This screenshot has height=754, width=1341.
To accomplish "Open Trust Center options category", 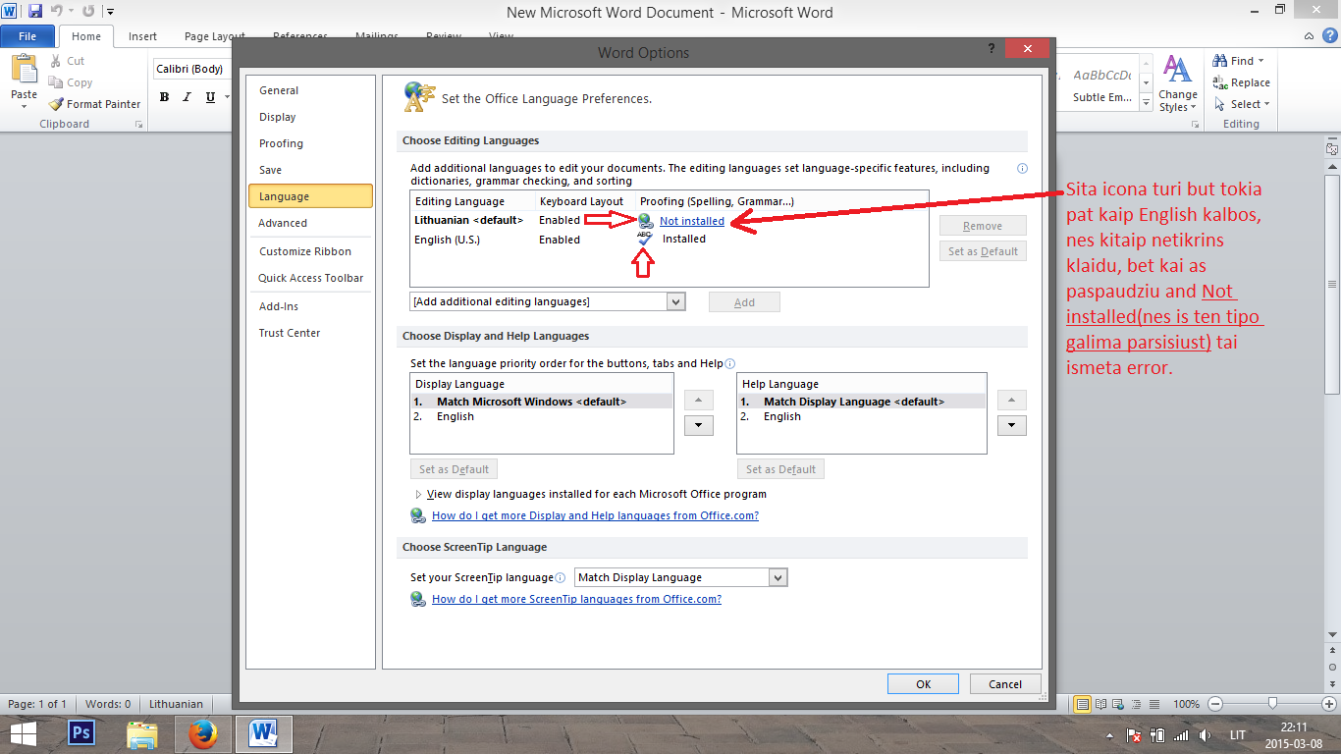I will point(310,333).
